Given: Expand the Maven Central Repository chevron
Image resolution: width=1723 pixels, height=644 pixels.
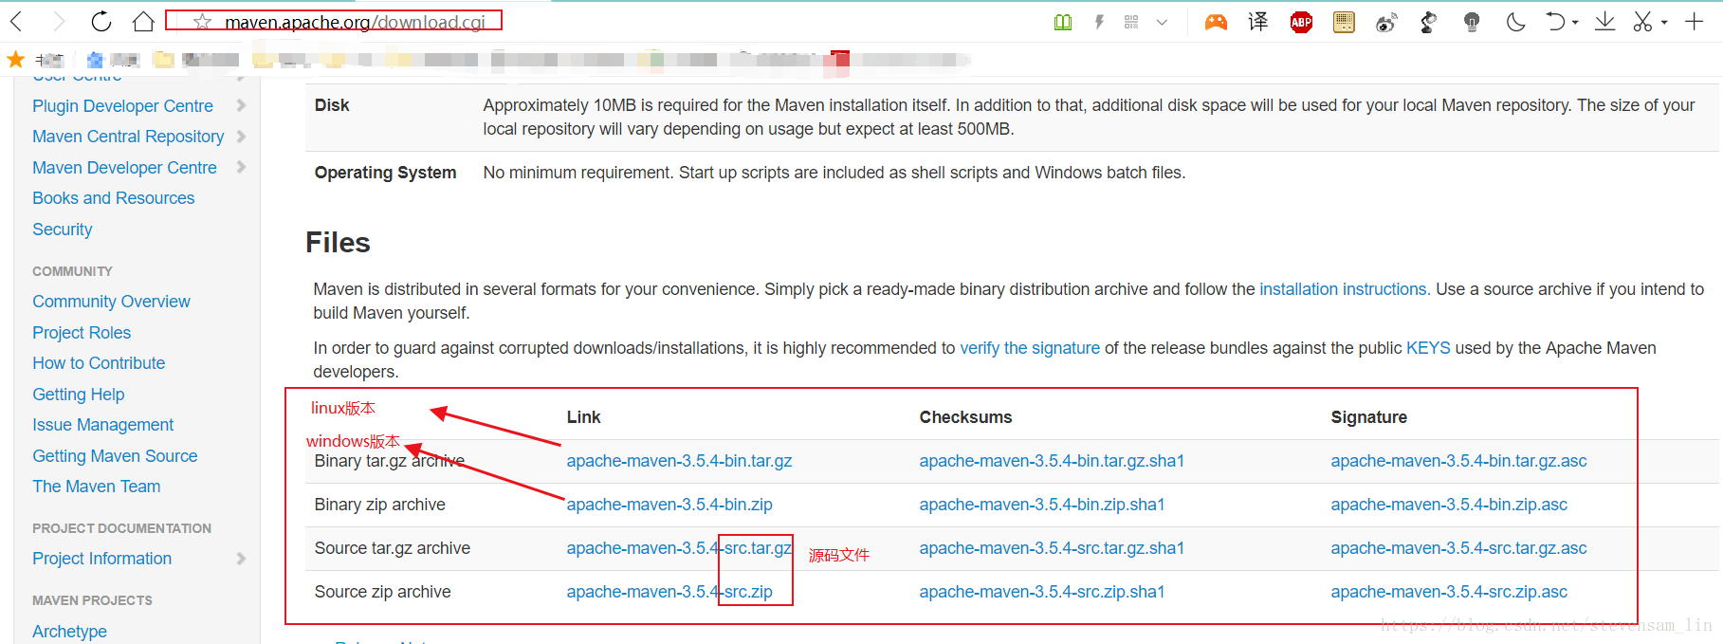Looking at the screenshot, I should click(241, 137).
